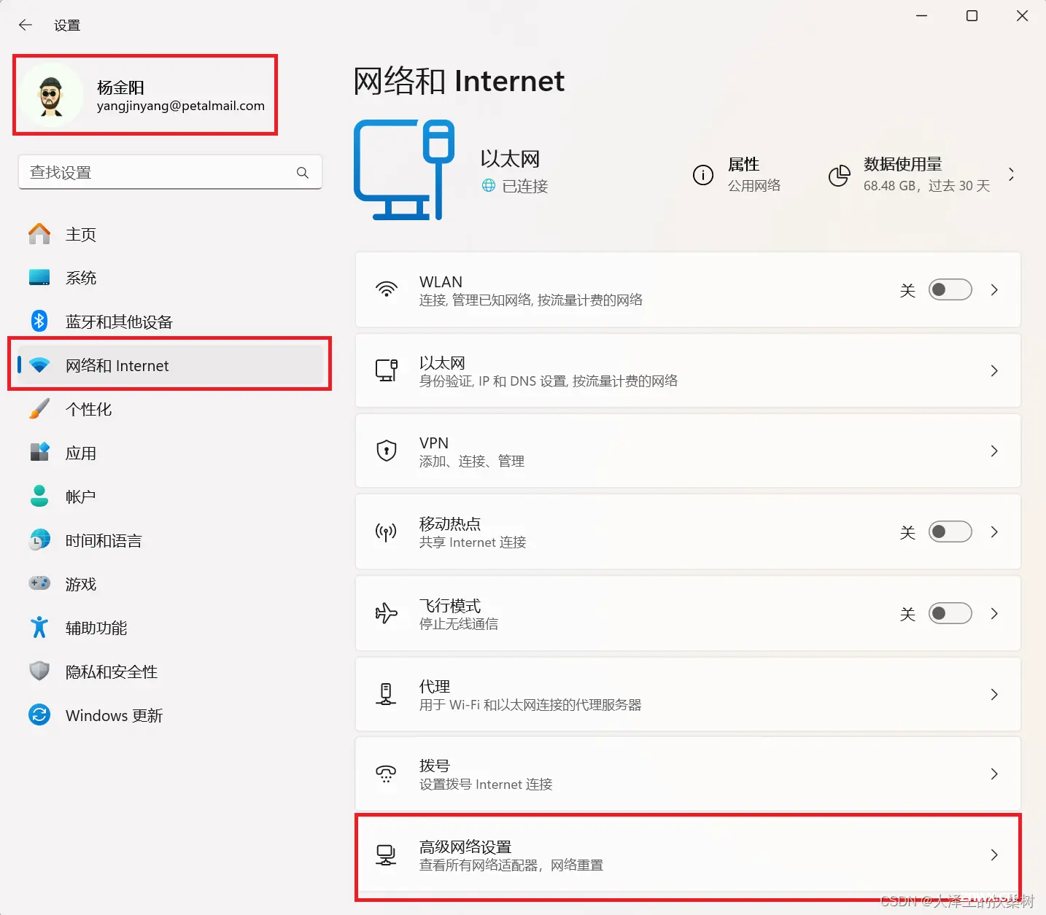The height and width of the screenshot is (915, 1046).
Task: Click the paintbrush icon for 个性化
Action: click(39, 409)
